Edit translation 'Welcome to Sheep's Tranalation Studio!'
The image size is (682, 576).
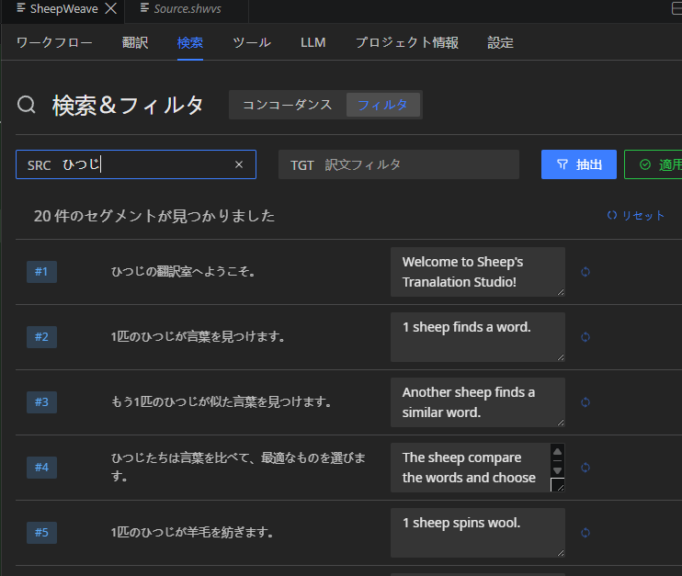(x=478, y=272)
